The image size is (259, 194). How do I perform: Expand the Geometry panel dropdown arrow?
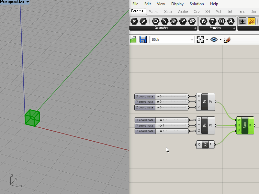[x=195, y=28]
